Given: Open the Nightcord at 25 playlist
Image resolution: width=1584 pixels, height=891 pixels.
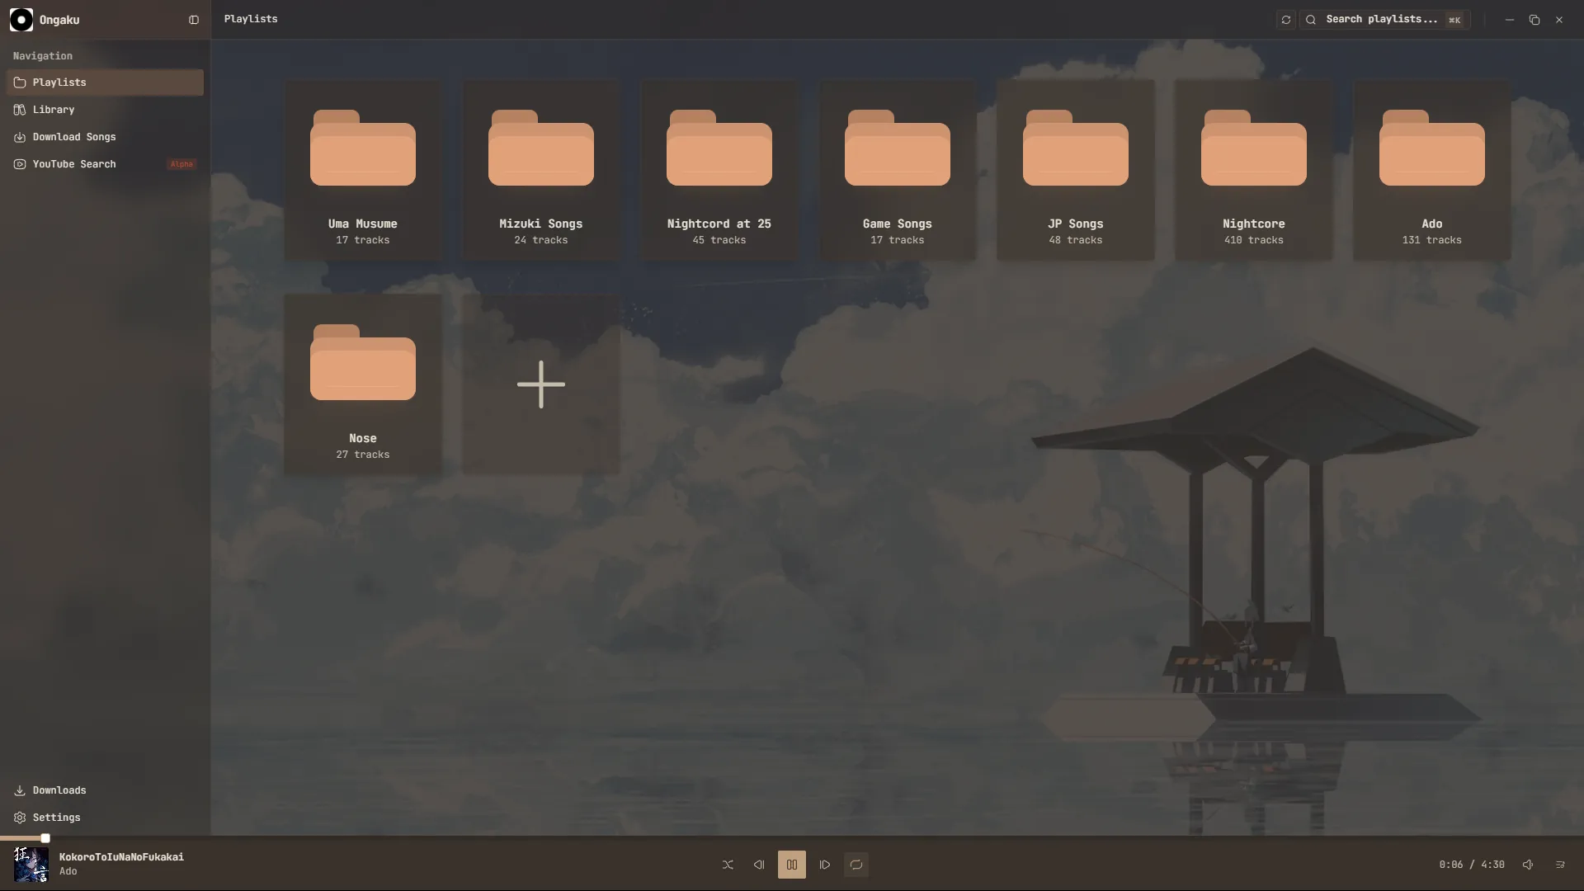Looking at the screenshot, I should [719, 170].
